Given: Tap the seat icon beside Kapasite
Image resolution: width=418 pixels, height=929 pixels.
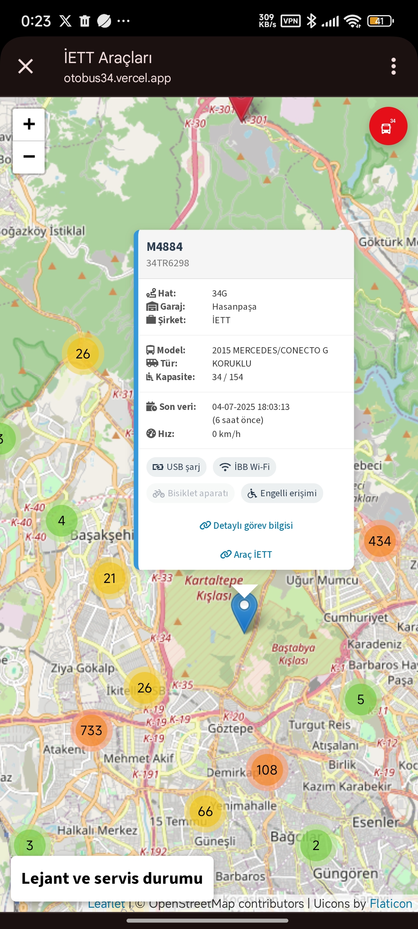Looking at the screenshot, I should tap(150, 377).
